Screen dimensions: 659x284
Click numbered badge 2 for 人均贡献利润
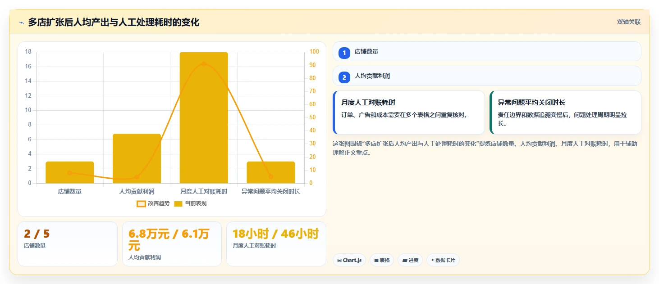344,77
